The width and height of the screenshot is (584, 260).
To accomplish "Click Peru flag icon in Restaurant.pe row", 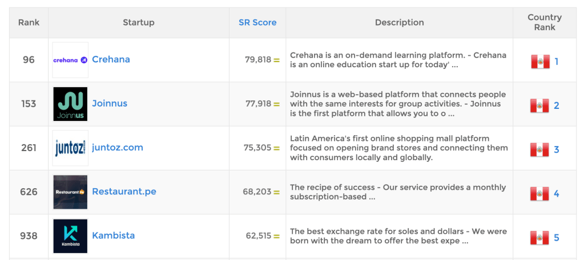I will click(x=539, y=193).
